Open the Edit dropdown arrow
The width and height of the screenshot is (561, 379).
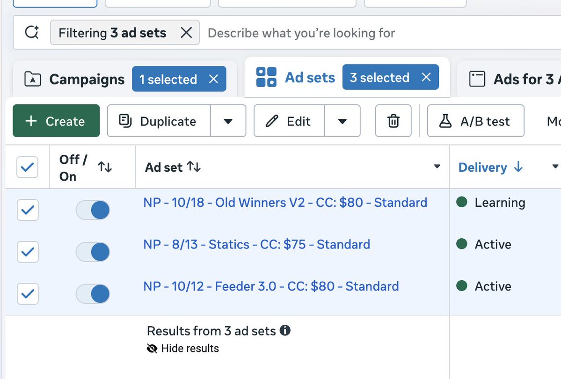(x=342, y=121)
